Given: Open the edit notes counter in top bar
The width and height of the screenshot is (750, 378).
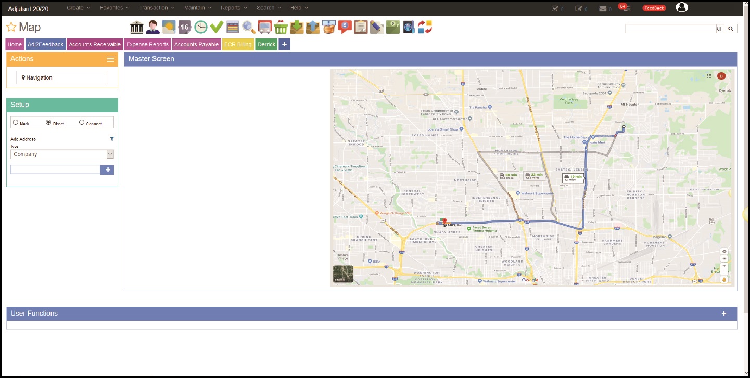Looking at the screenshot, I should click(581, 8).
